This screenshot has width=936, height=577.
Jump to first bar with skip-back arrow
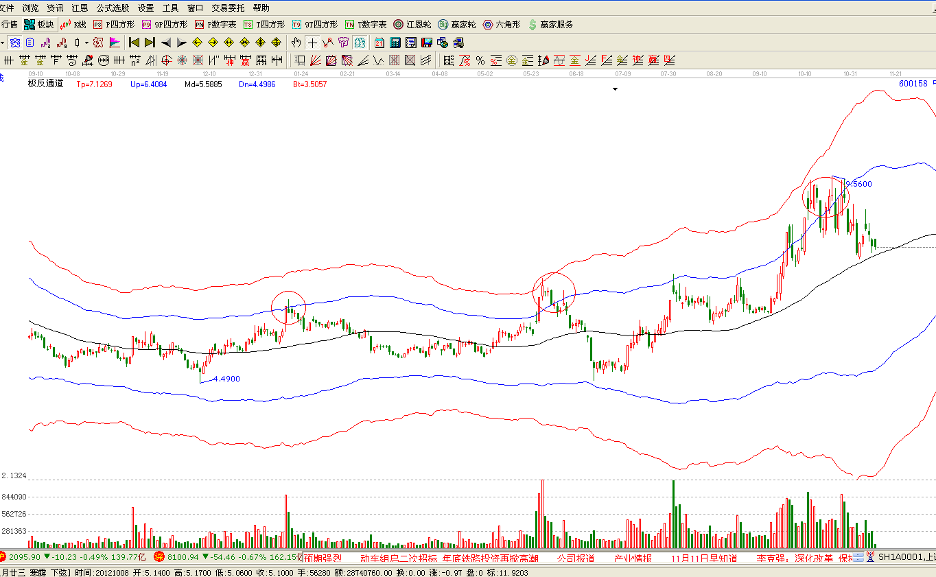[134, 43]
